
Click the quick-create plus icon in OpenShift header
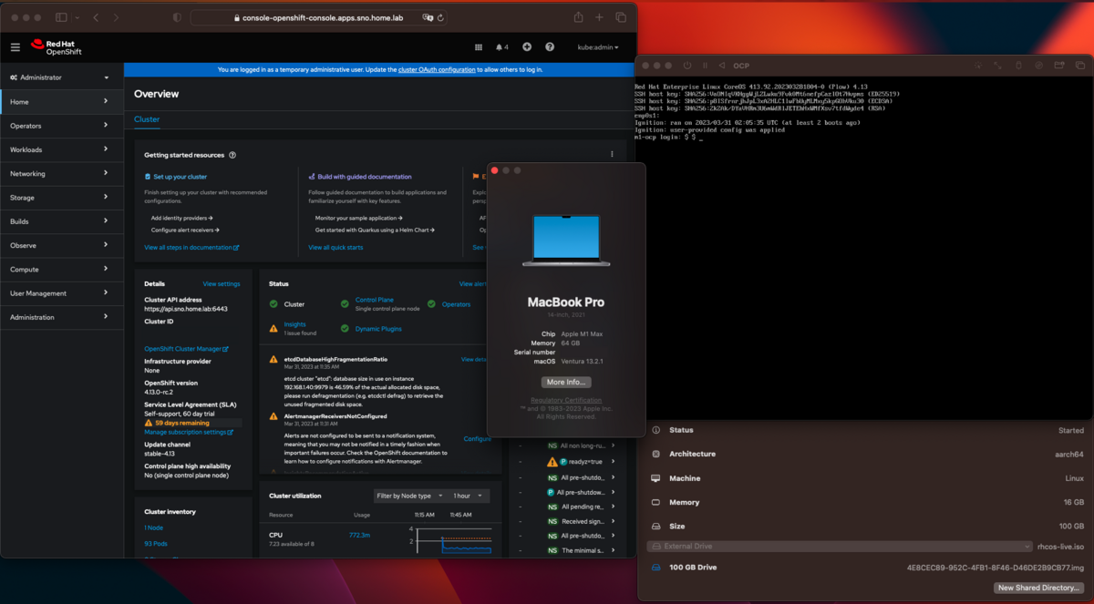[527, 47]
